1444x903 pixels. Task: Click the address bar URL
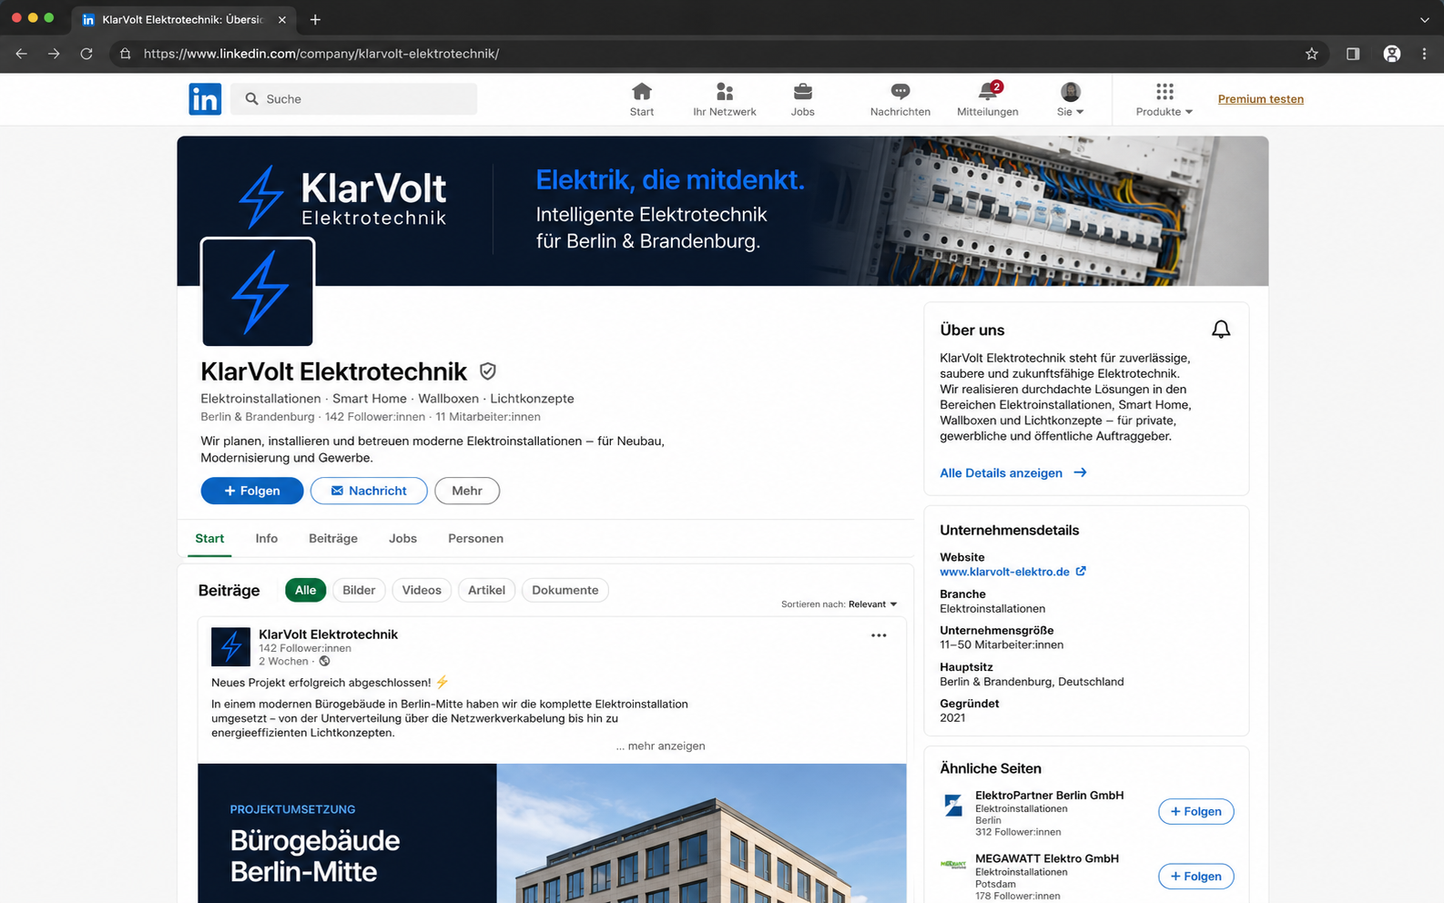(321, 54)
